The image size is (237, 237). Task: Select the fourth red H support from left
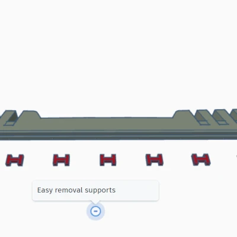(155, 159)
